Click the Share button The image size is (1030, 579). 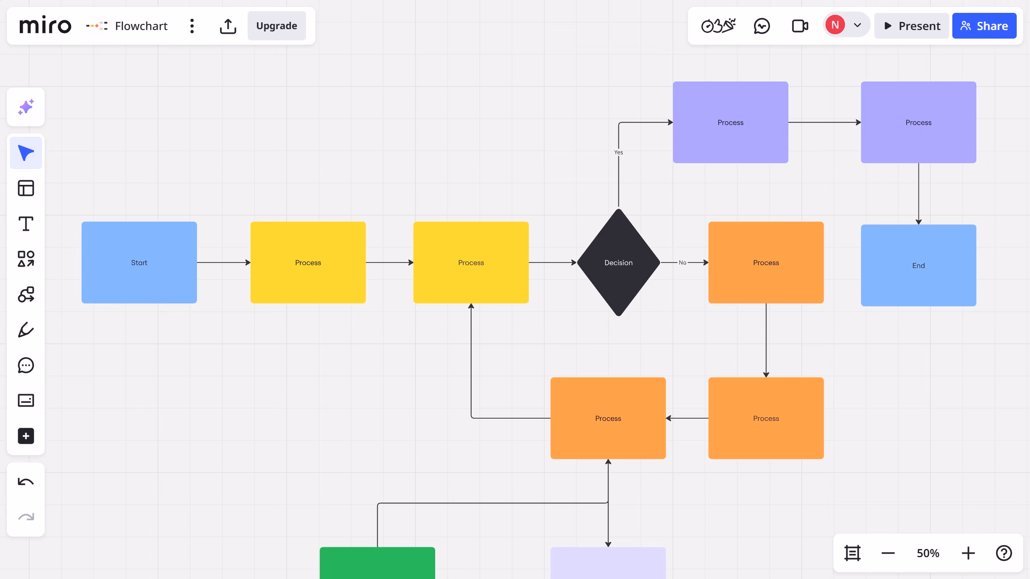984,26
